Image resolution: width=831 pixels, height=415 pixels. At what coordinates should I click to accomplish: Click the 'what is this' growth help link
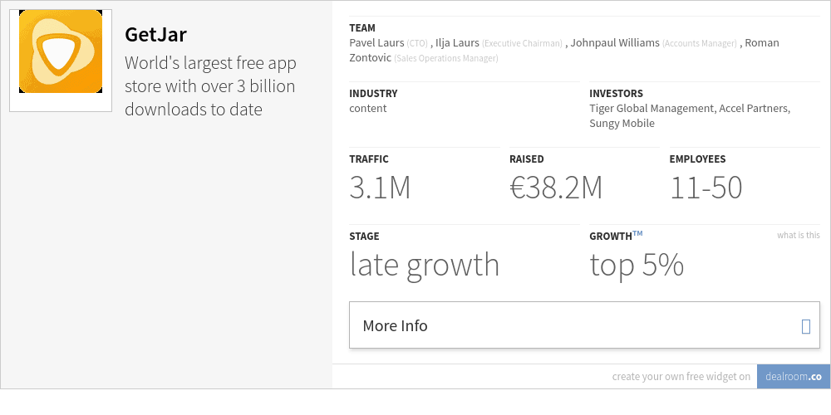click(x=798, y=235)
